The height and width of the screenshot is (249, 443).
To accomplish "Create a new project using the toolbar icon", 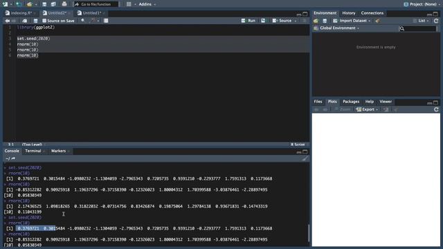I will [19, 4].
